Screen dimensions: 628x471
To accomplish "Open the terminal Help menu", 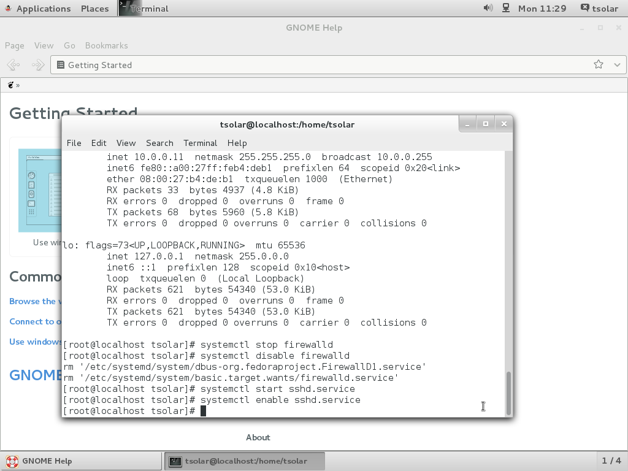I will [237, 143].
